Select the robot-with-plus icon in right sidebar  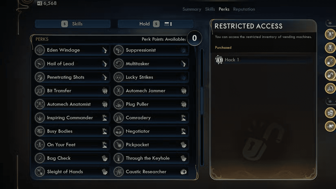(x=330, y=34)
